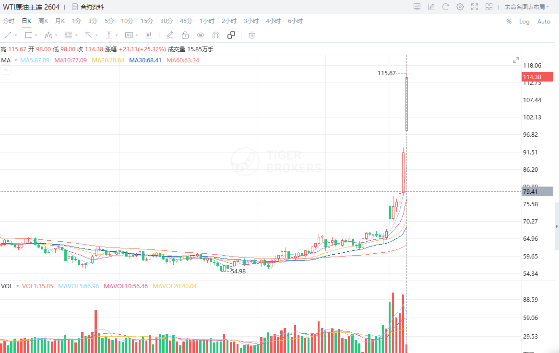Screen dimensions: 560x353
Task: Click the bar chart indicator tool icon
Action: [149, 35]
